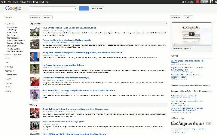Click the red News label beside the sidebar
Image resolution: width=217 pixels, height=135 pixels.
click(9, 17)
